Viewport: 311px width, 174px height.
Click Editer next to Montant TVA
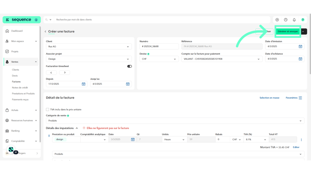pyautogui.click(x=296, y=147)
